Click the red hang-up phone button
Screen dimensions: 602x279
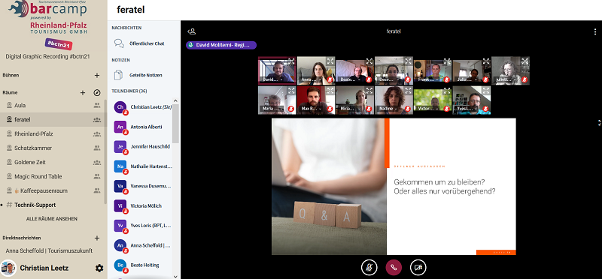pos(394,268)
